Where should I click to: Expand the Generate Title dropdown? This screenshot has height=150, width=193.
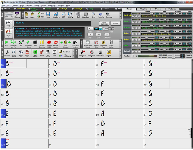pos(106,47)
